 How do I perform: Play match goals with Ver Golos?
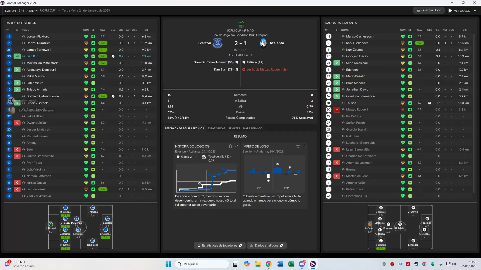click(x=459, y=11)
